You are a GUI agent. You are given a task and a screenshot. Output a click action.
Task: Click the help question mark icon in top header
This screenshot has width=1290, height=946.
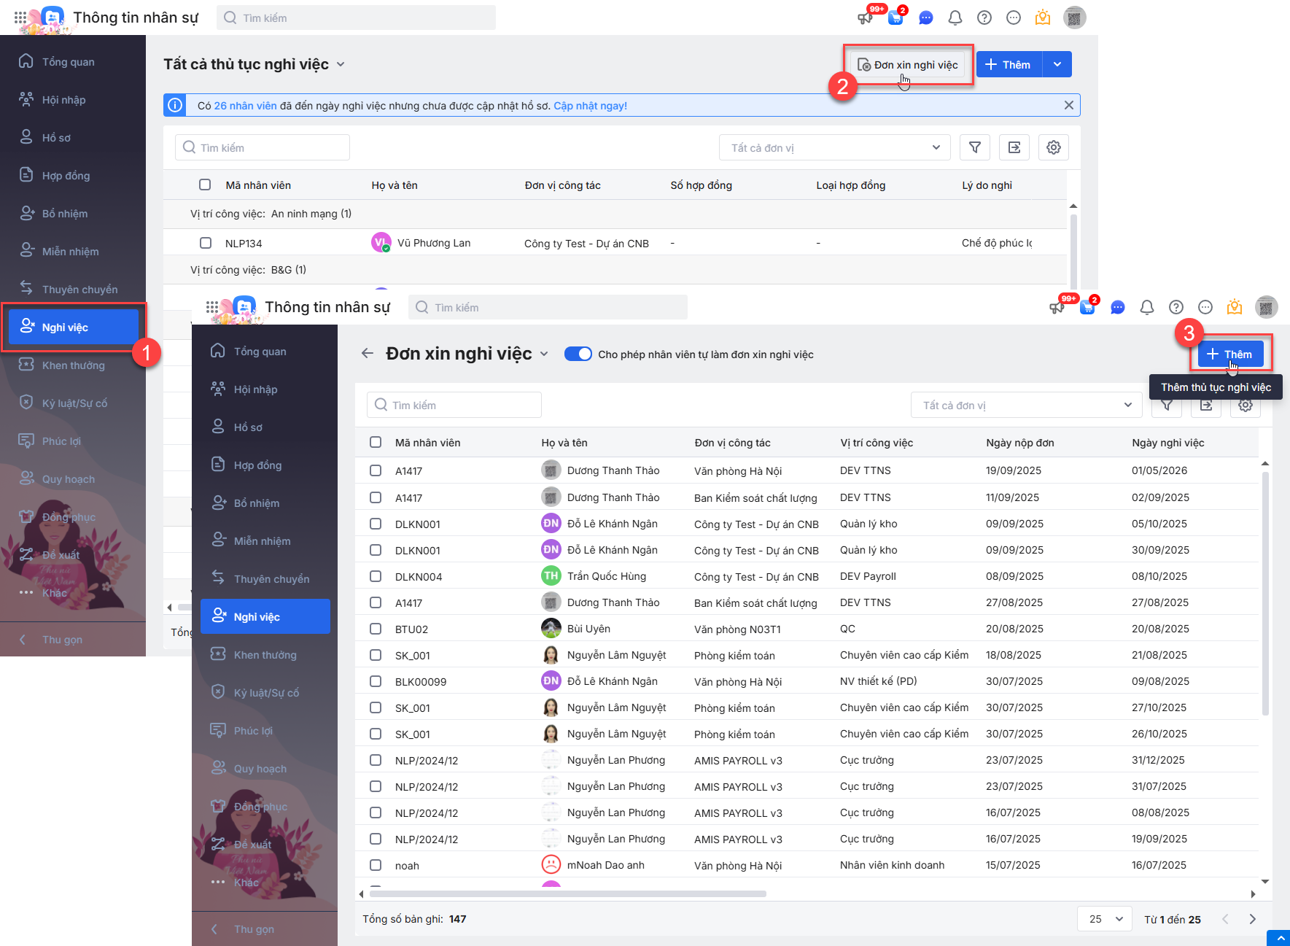[984, 18]
